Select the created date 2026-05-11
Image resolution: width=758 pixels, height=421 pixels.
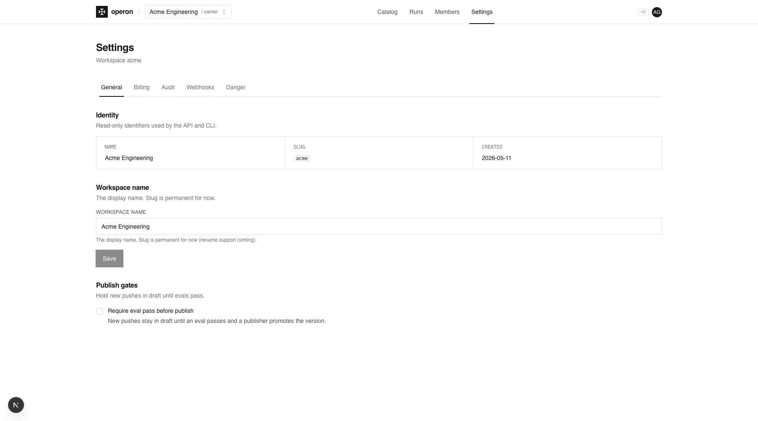(496, 158)
